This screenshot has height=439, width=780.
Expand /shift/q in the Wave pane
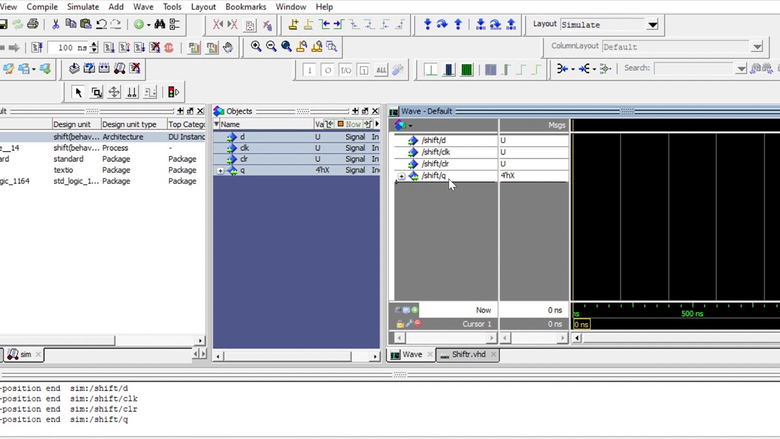401,176
